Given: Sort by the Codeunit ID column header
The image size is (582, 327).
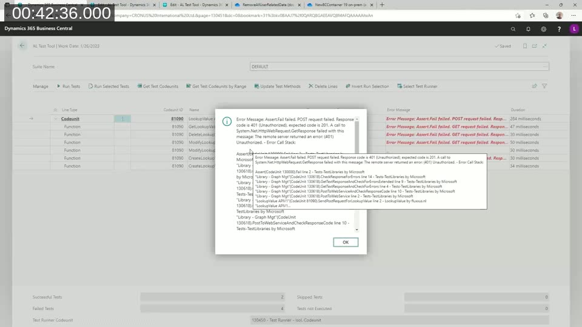Looking at the screenshot, I should tap(173, 110).
